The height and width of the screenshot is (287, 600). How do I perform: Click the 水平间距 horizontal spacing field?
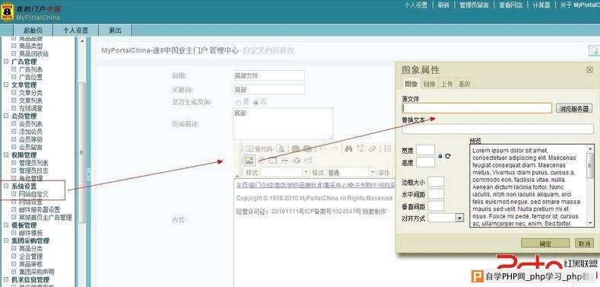[x=436, y=194]
